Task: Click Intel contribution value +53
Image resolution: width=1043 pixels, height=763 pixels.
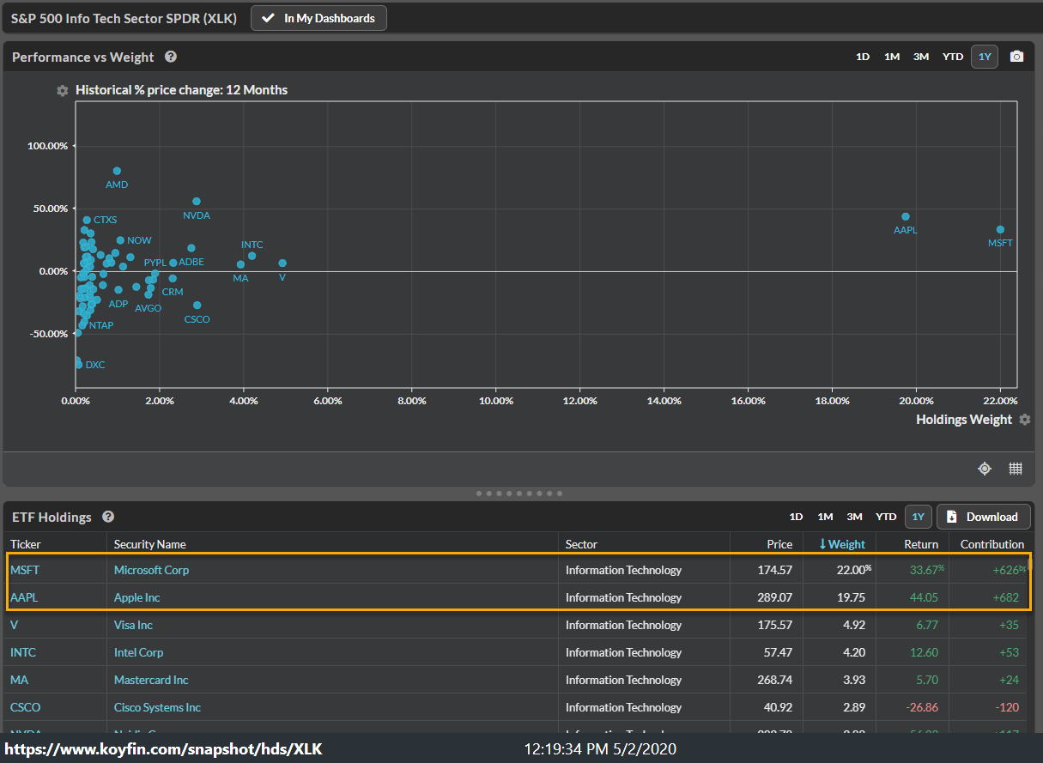Action: pyautogui.click(x=1009, y=652)
